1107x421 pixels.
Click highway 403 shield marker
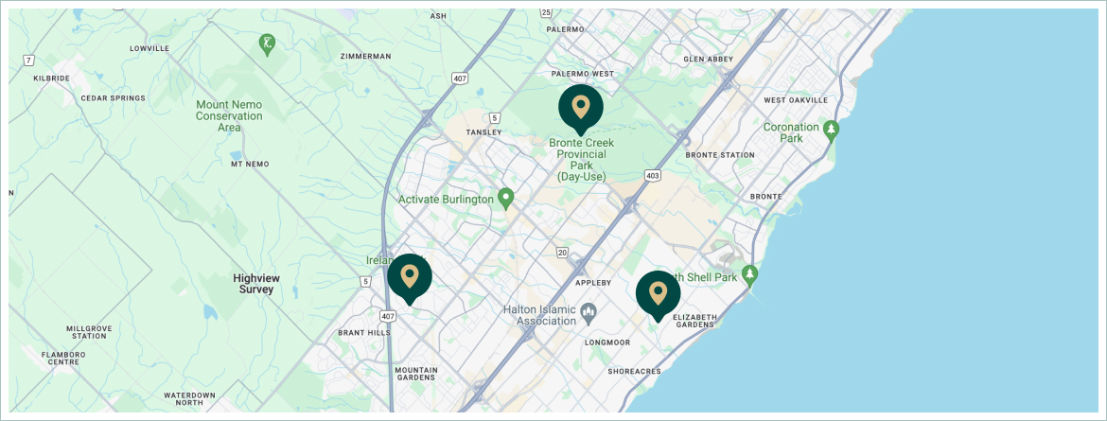(x=652, y=175)
